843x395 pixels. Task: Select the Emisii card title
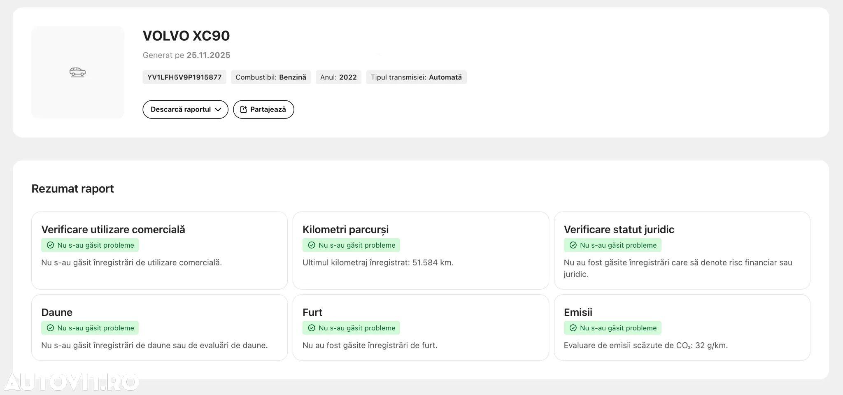pos(578,312)
